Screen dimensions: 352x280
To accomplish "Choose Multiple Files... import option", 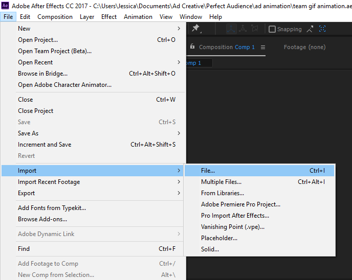I will (x=259, y=181).
